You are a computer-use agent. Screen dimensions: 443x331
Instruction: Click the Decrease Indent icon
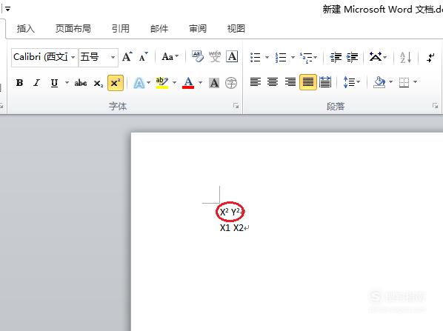pos(336,57)
